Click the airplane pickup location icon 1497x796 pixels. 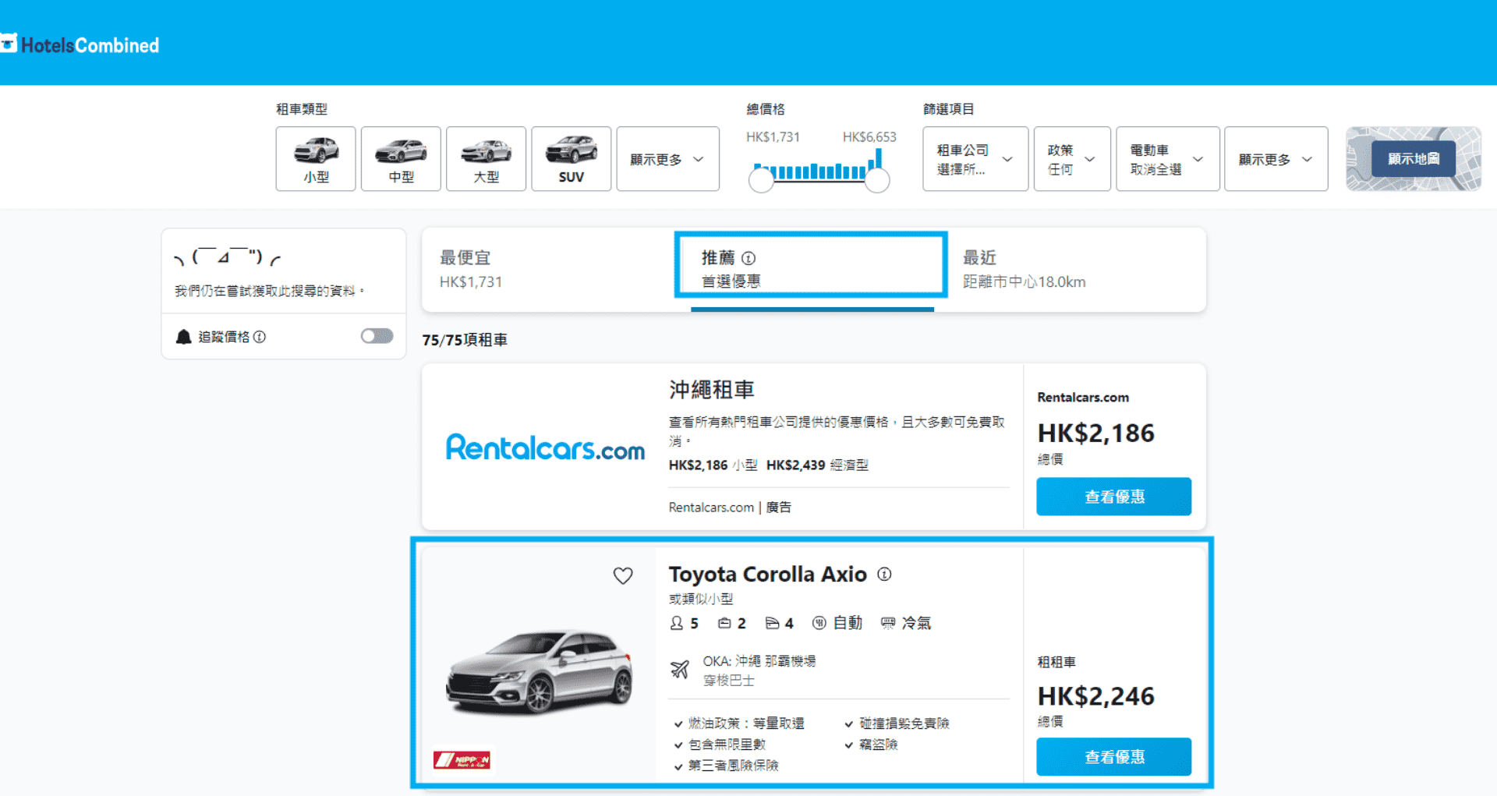[680, 669]
